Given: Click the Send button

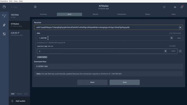Looking at the screenshot, I should coord(125,82).
